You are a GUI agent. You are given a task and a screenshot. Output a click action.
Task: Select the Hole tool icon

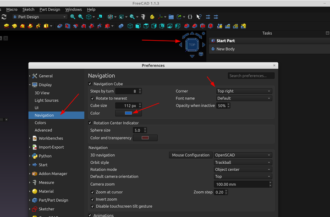pos(68,26)
